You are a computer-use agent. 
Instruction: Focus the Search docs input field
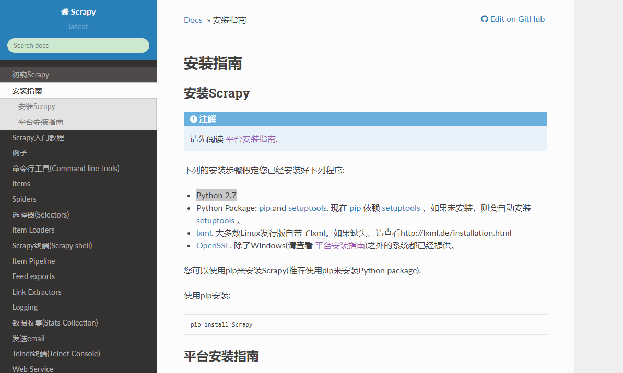point(78,45)
